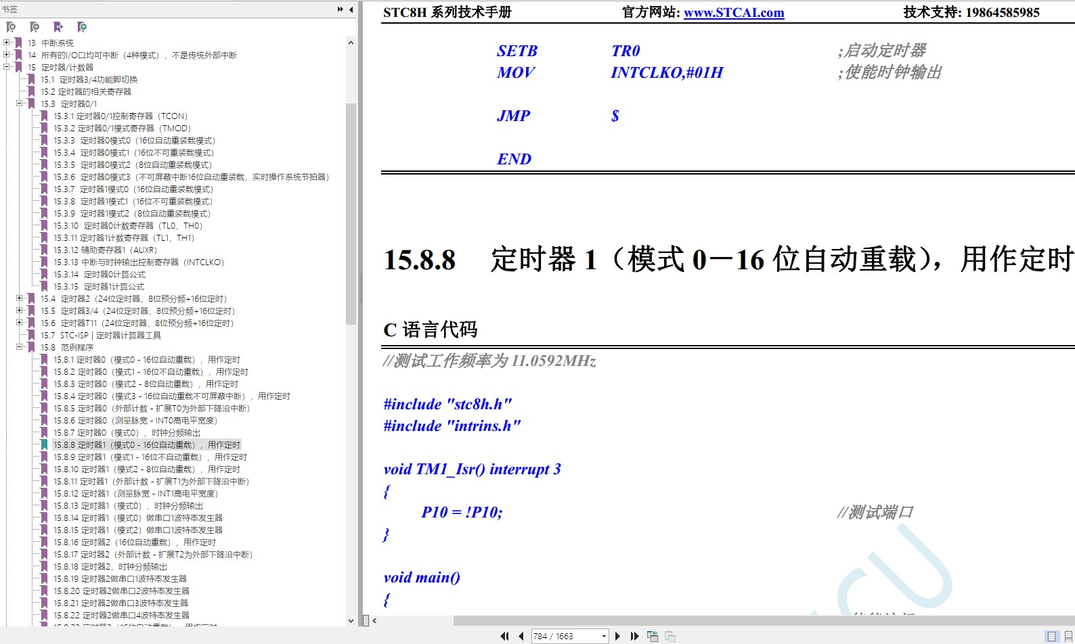
Task: Open the www.STCAI.com website link
Action: tap(734, 12)
